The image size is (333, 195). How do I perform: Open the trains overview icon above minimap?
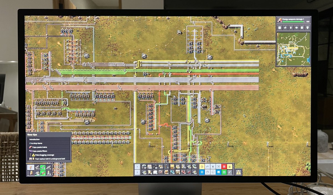coord(302,28)
